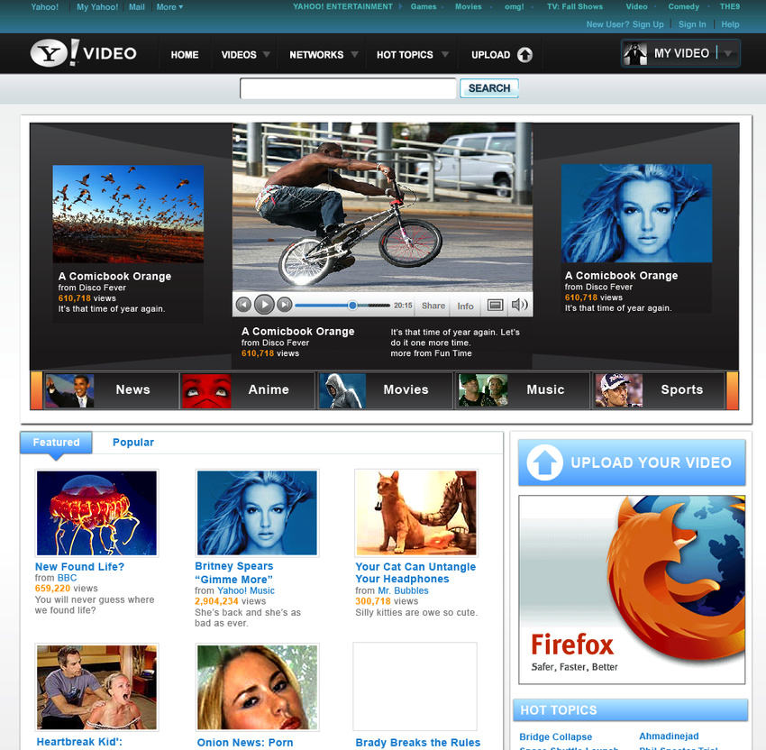
Task: Skip to next video in player
Action: [x=284, y=305]
